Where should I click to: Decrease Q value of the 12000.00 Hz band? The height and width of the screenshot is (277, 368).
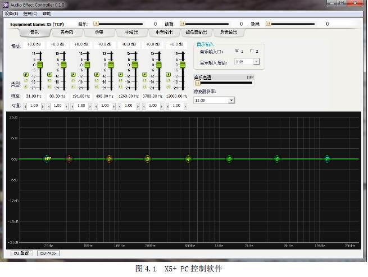167,106
